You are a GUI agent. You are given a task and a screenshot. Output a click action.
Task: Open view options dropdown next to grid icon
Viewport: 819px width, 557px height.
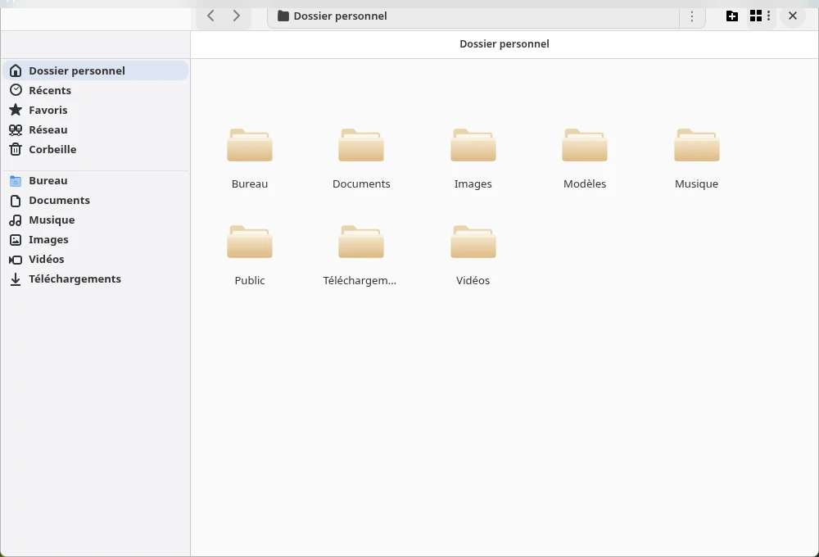coord(768,16)
